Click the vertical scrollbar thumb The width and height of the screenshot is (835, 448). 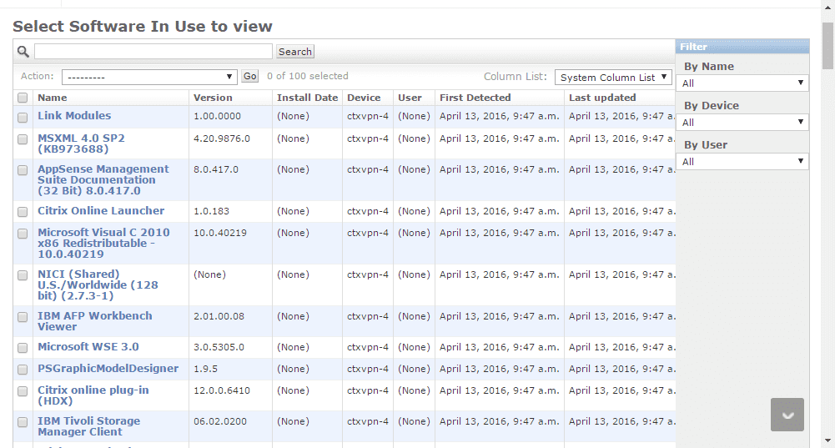click(827, 45)
